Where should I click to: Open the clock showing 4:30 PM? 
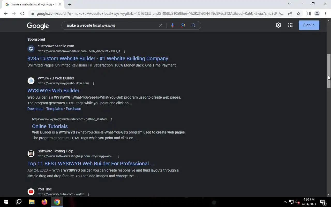pyautogui.click(x=309, y=202)
